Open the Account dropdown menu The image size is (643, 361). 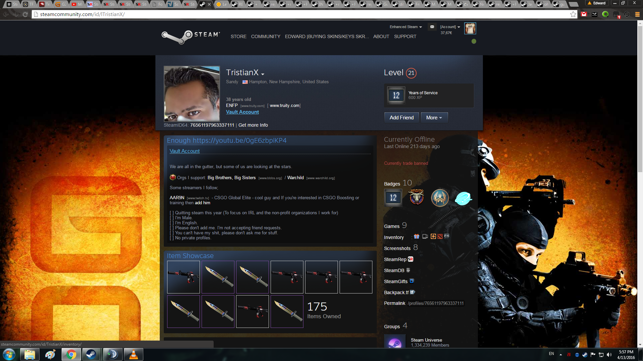point(450,27)
